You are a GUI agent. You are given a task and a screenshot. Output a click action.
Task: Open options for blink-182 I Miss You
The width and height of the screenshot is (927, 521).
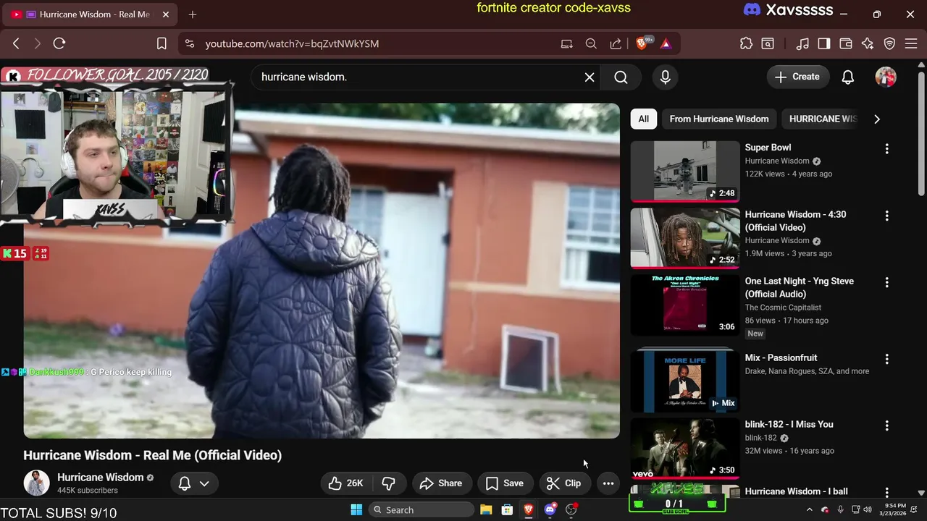point(886,425)
